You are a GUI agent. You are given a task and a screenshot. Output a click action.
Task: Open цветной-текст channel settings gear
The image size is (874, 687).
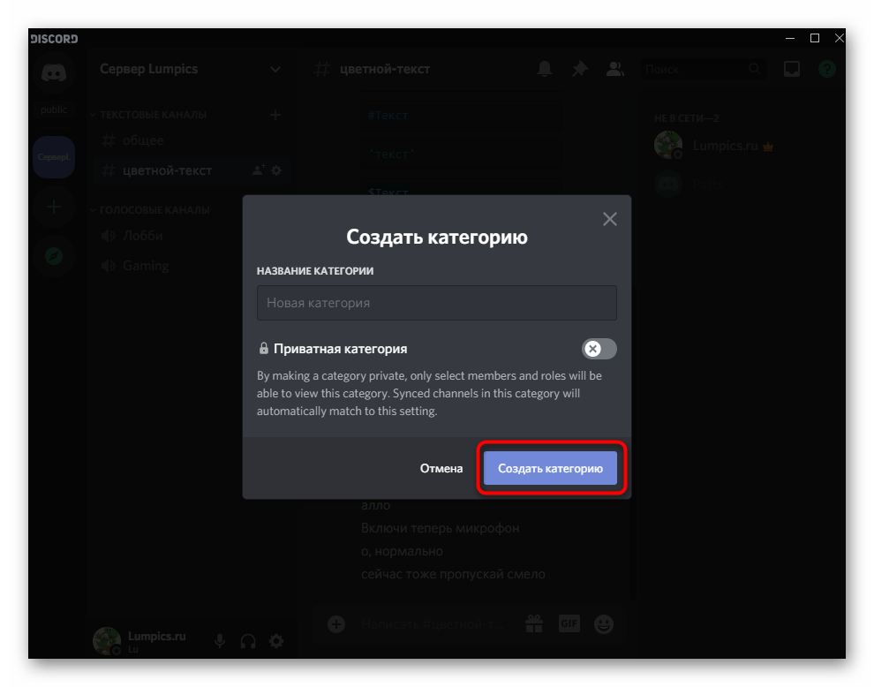click(276, 170)
